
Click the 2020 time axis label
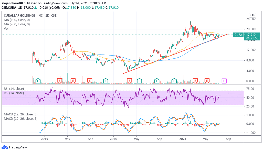coord(113,139)
